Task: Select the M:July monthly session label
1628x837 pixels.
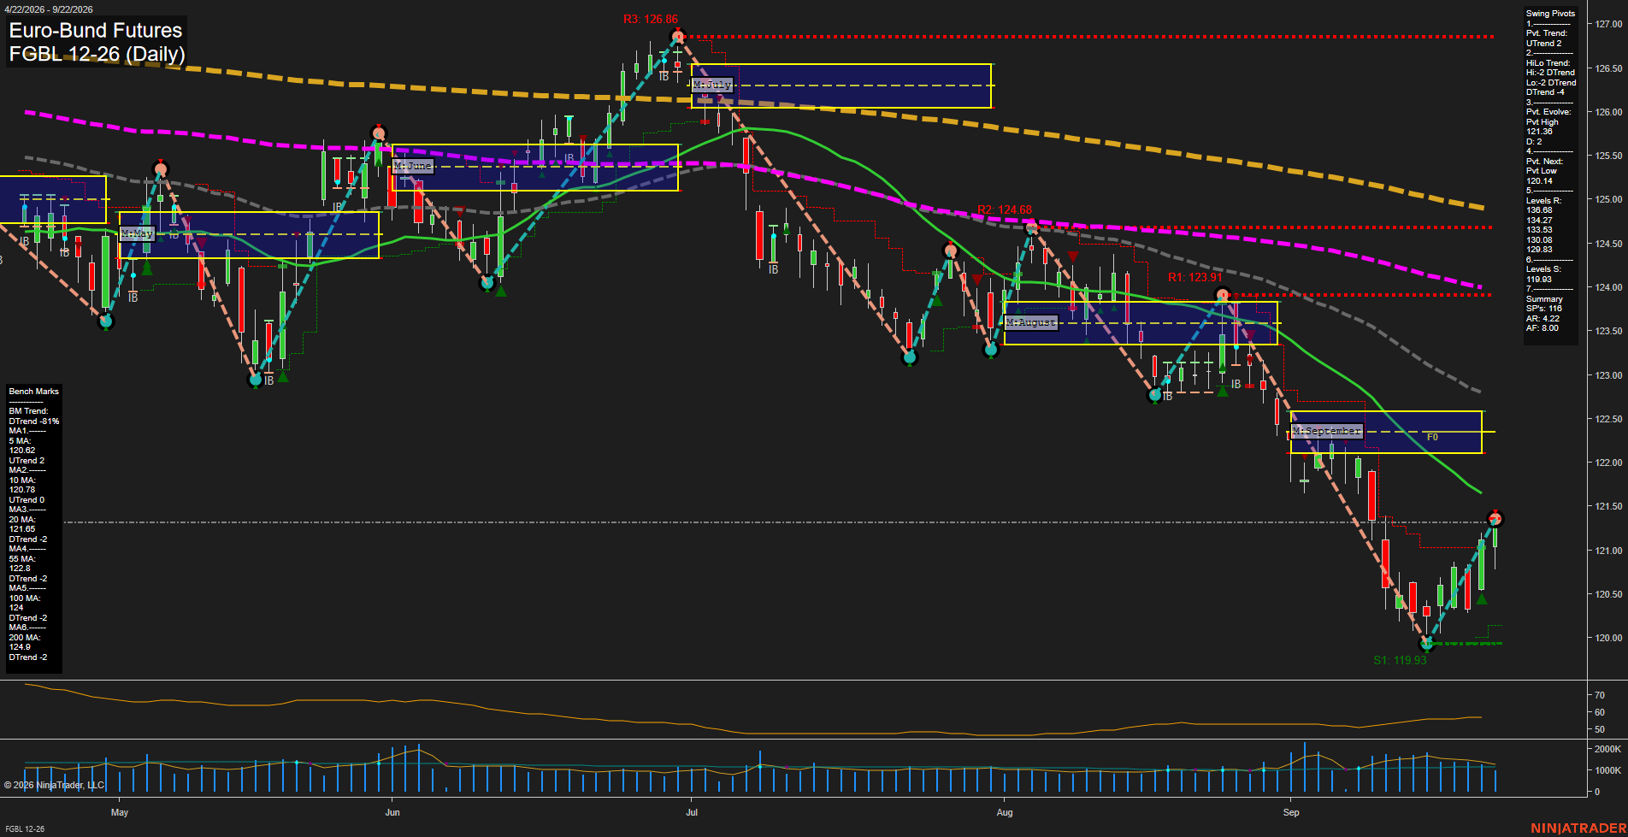Action: click(x=712, y=85)
